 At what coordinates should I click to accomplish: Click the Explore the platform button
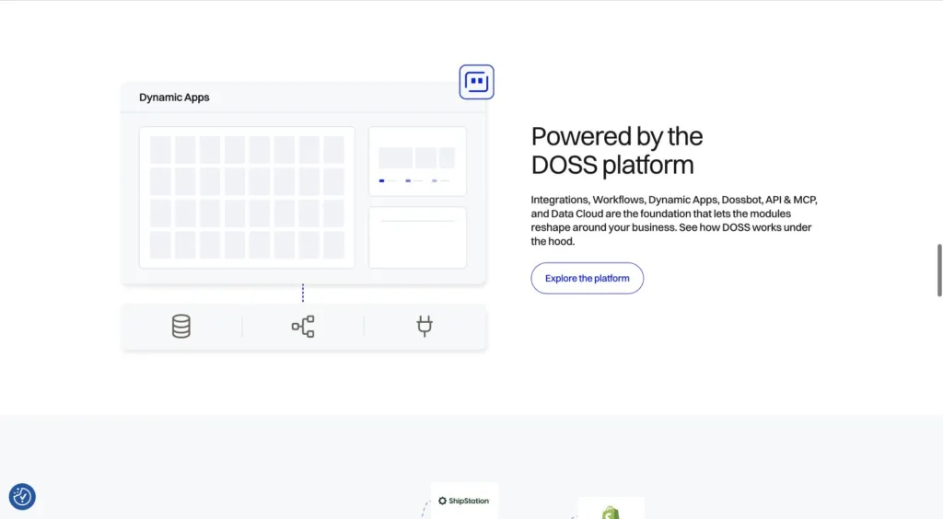click(587, 278)
